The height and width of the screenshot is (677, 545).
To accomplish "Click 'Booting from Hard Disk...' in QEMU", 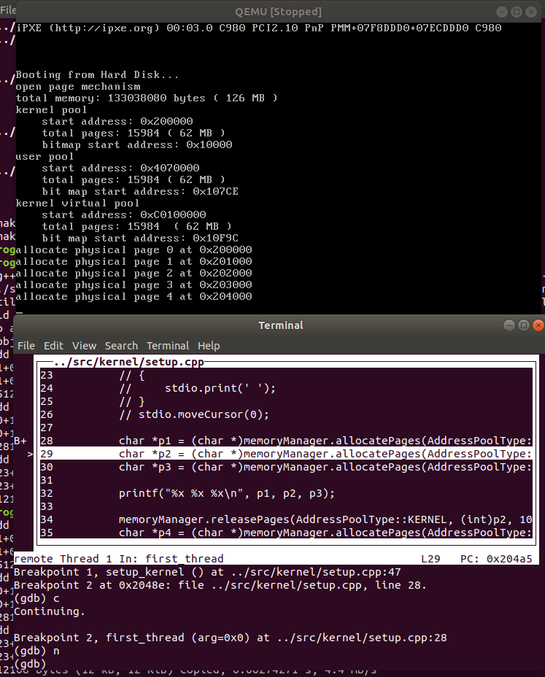I will coord(97,74).
